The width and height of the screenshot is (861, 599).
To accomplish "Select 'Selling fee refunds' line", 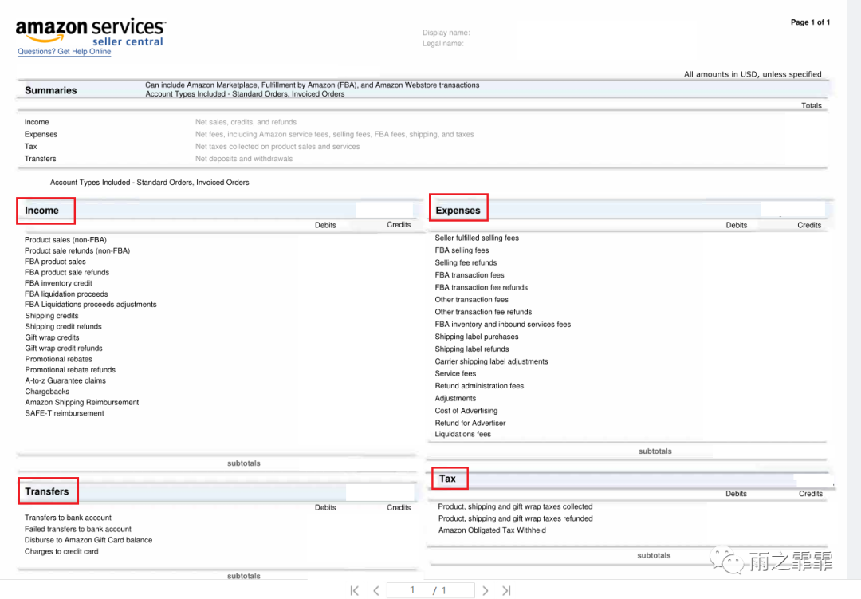I will (x=466, y=262).
